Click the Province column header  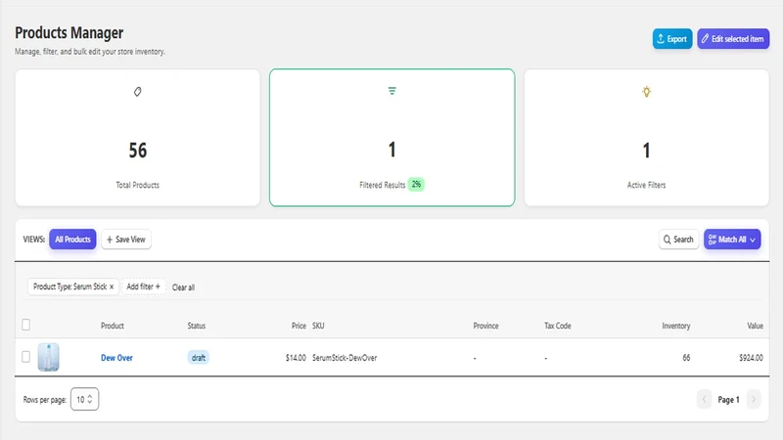(x=485, y=326)
